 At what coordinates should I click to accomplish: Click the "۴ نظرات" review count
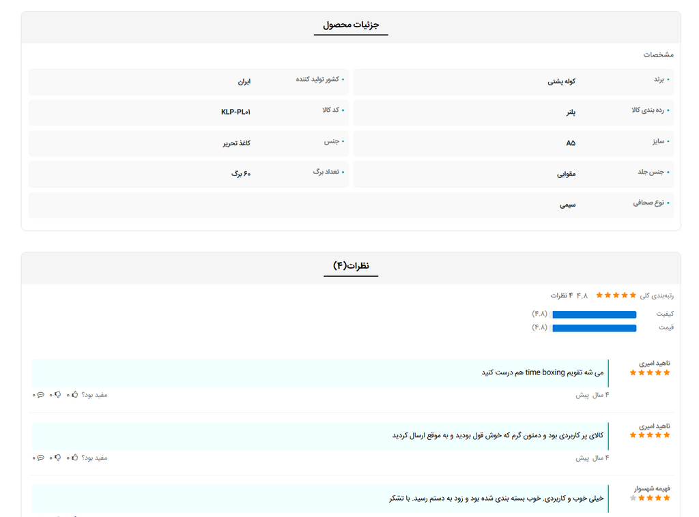coord(562,296)
